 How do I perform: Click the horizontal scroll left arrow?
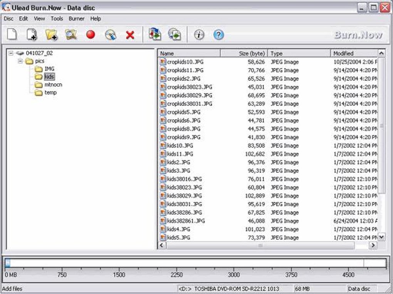coord(162,245)
